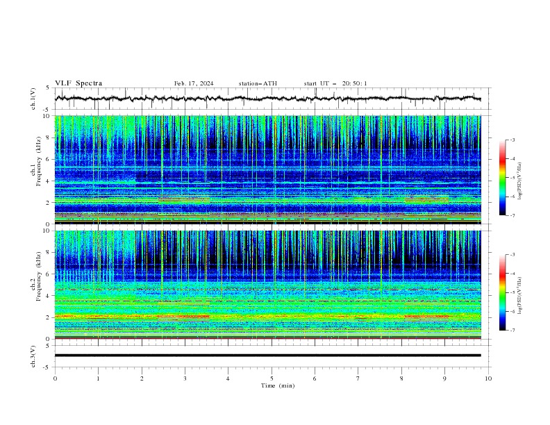
Task: Click the "-7" tick on upper color bar
Action: point(512,215)
